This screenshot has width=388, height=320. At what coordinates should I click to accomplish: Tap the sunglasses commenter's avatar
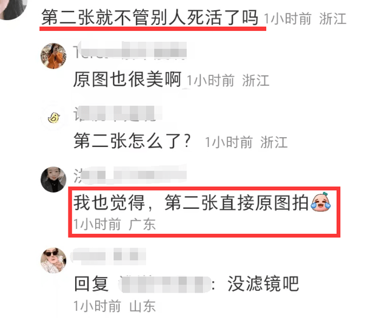(53, 260)
